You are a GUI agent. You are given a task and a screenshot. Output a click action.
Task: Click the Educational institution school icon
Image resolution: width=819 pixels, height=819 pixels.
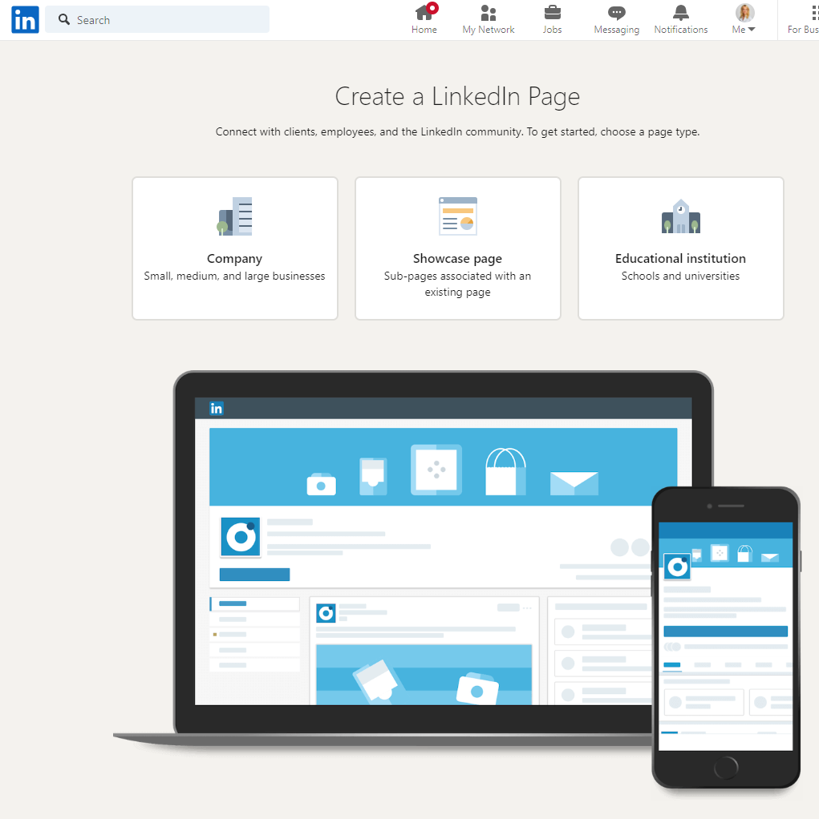coord(680,216)
